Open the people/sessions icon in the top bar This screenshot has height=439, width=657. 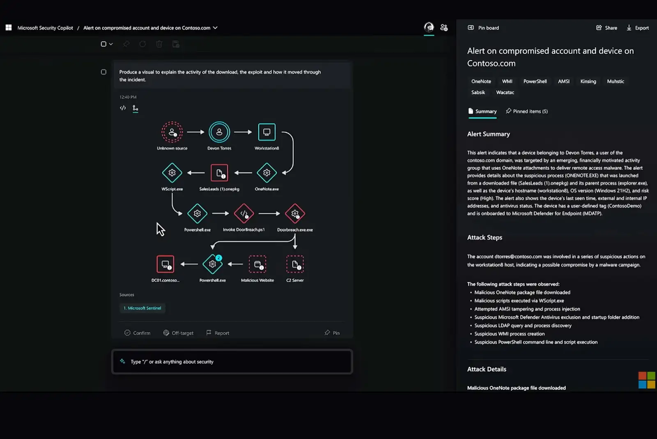[x=443, y=27]
